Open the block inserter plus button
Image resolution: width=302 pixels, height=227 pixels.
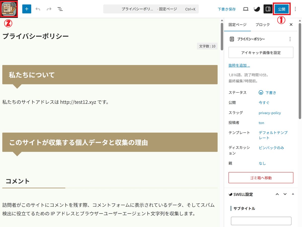pyautogui.click(x=27, y=9)
